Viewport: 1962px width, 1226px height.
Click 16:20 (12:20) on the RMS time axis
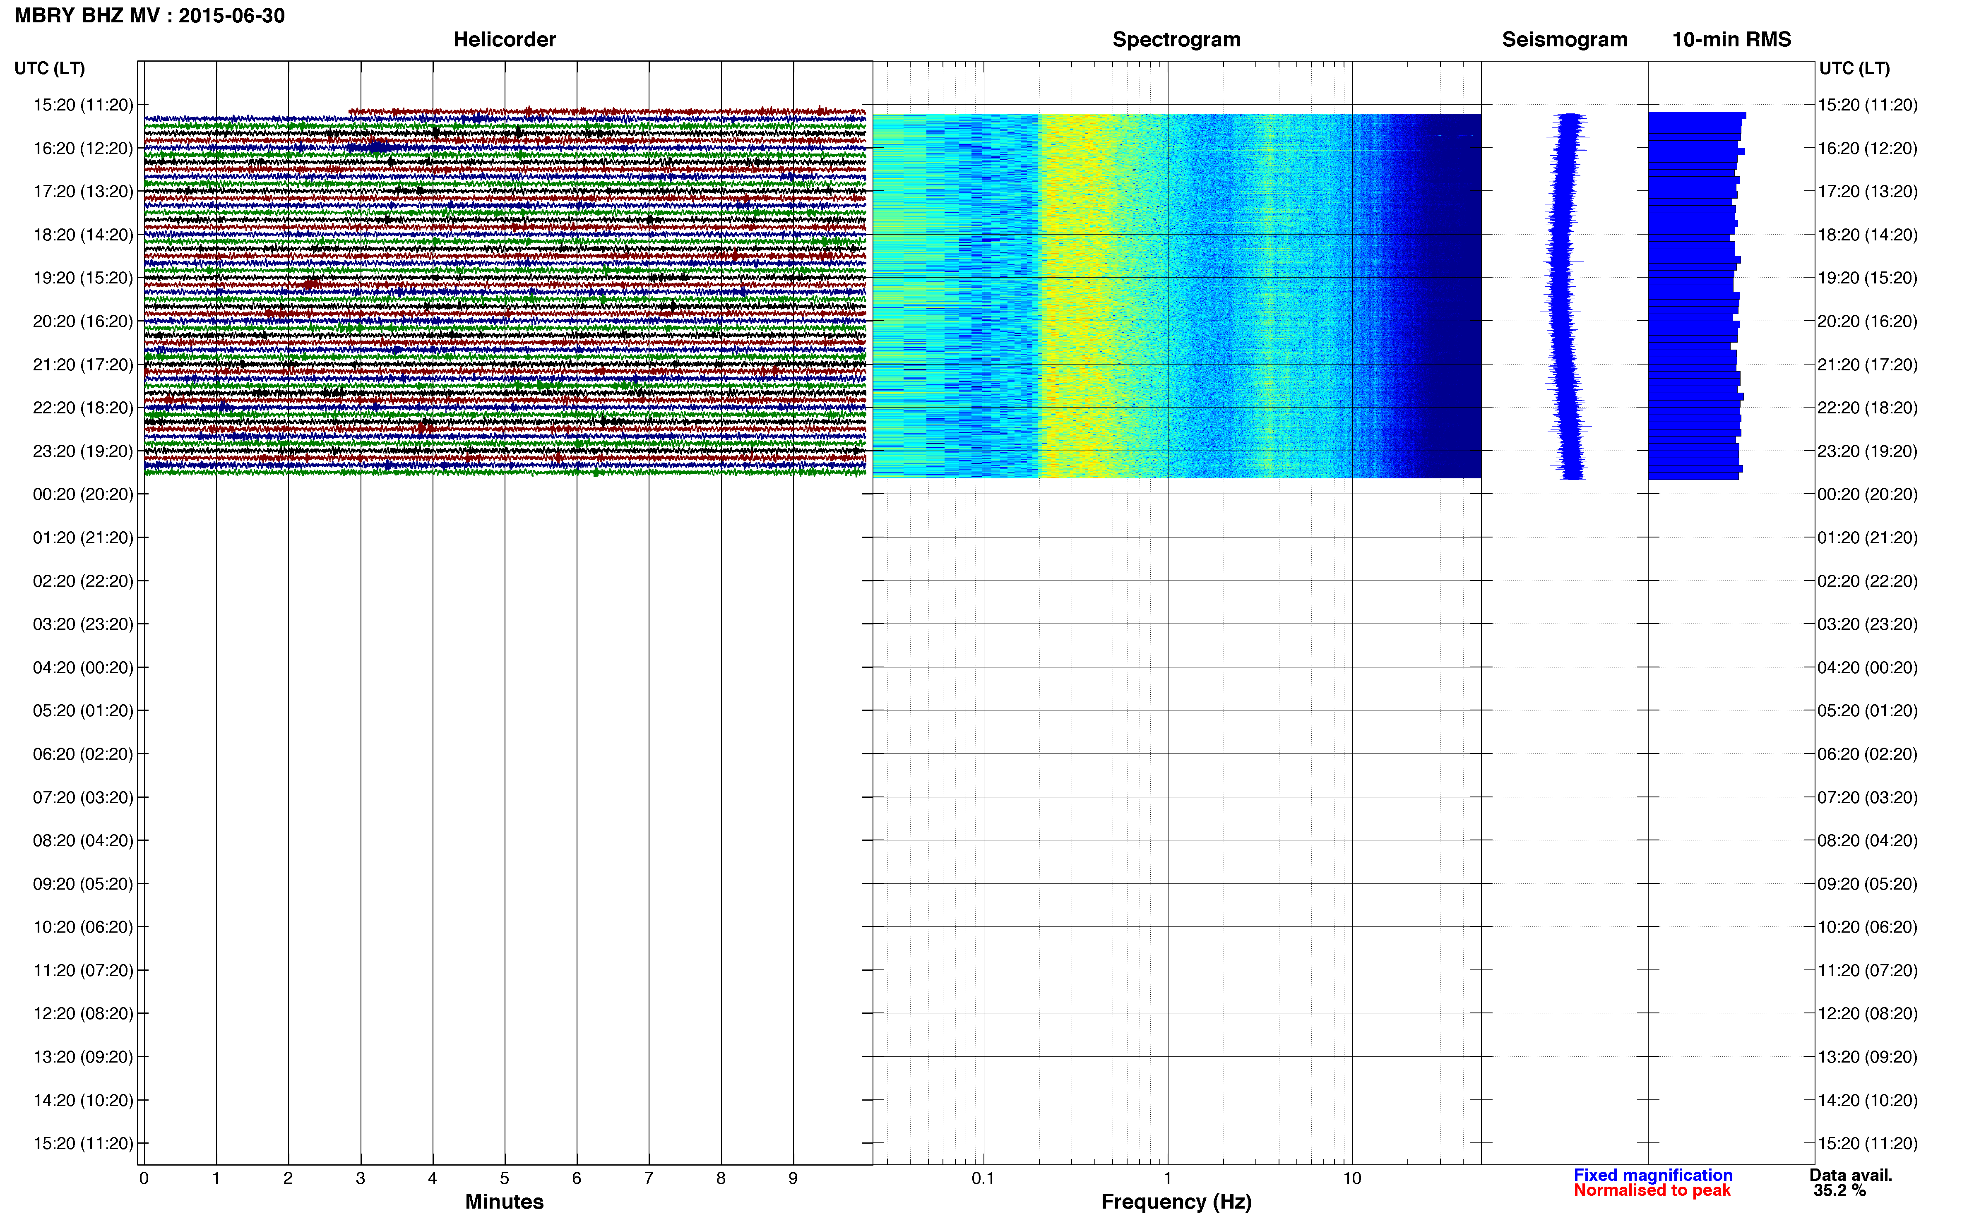(x=1868, y=149)
